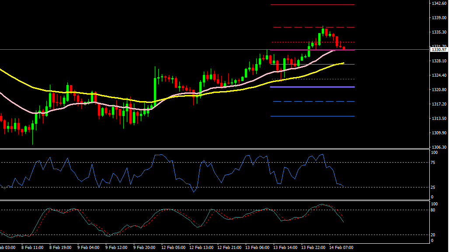This screenshot has width=449, height=252.
Task: Click the 20 level label on stochastic panel
Action: tap(433, 235)
